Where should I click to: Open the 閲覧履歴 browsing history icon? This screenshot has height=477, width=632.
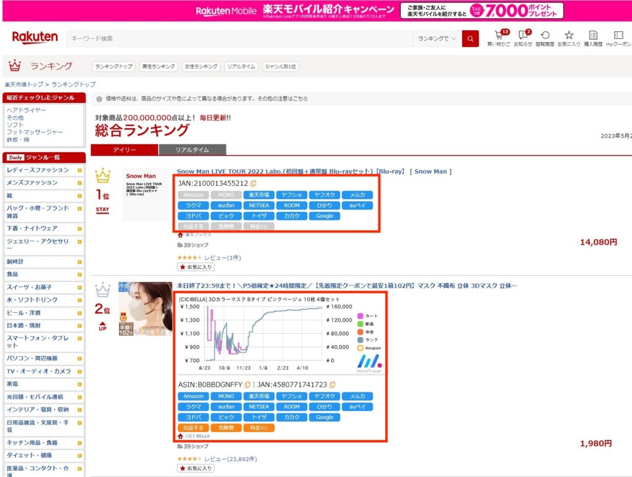point(545,35)
